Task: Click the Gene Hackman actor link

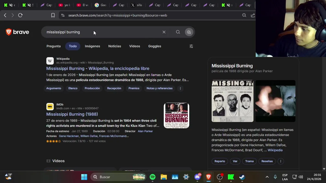Action: [x=69, y=136]
